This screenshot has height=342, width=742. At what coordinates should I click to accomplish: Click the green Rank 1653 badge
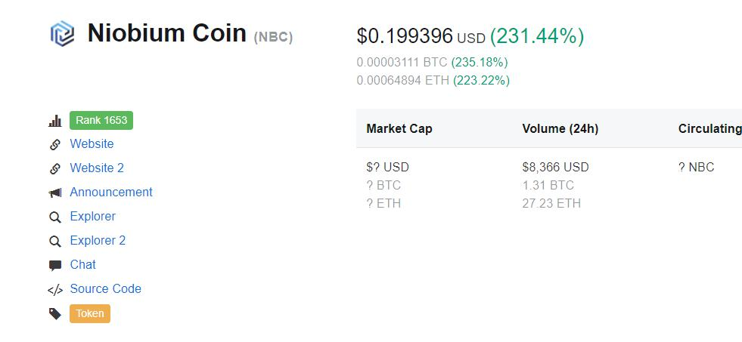[101, 120]
